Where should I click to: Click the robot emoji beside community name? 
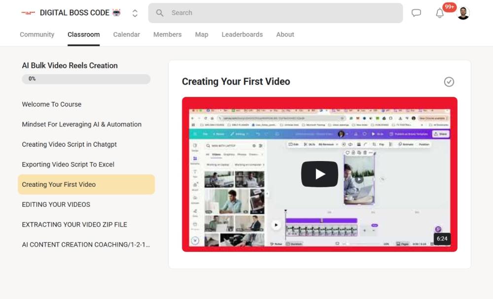(116, 13)
